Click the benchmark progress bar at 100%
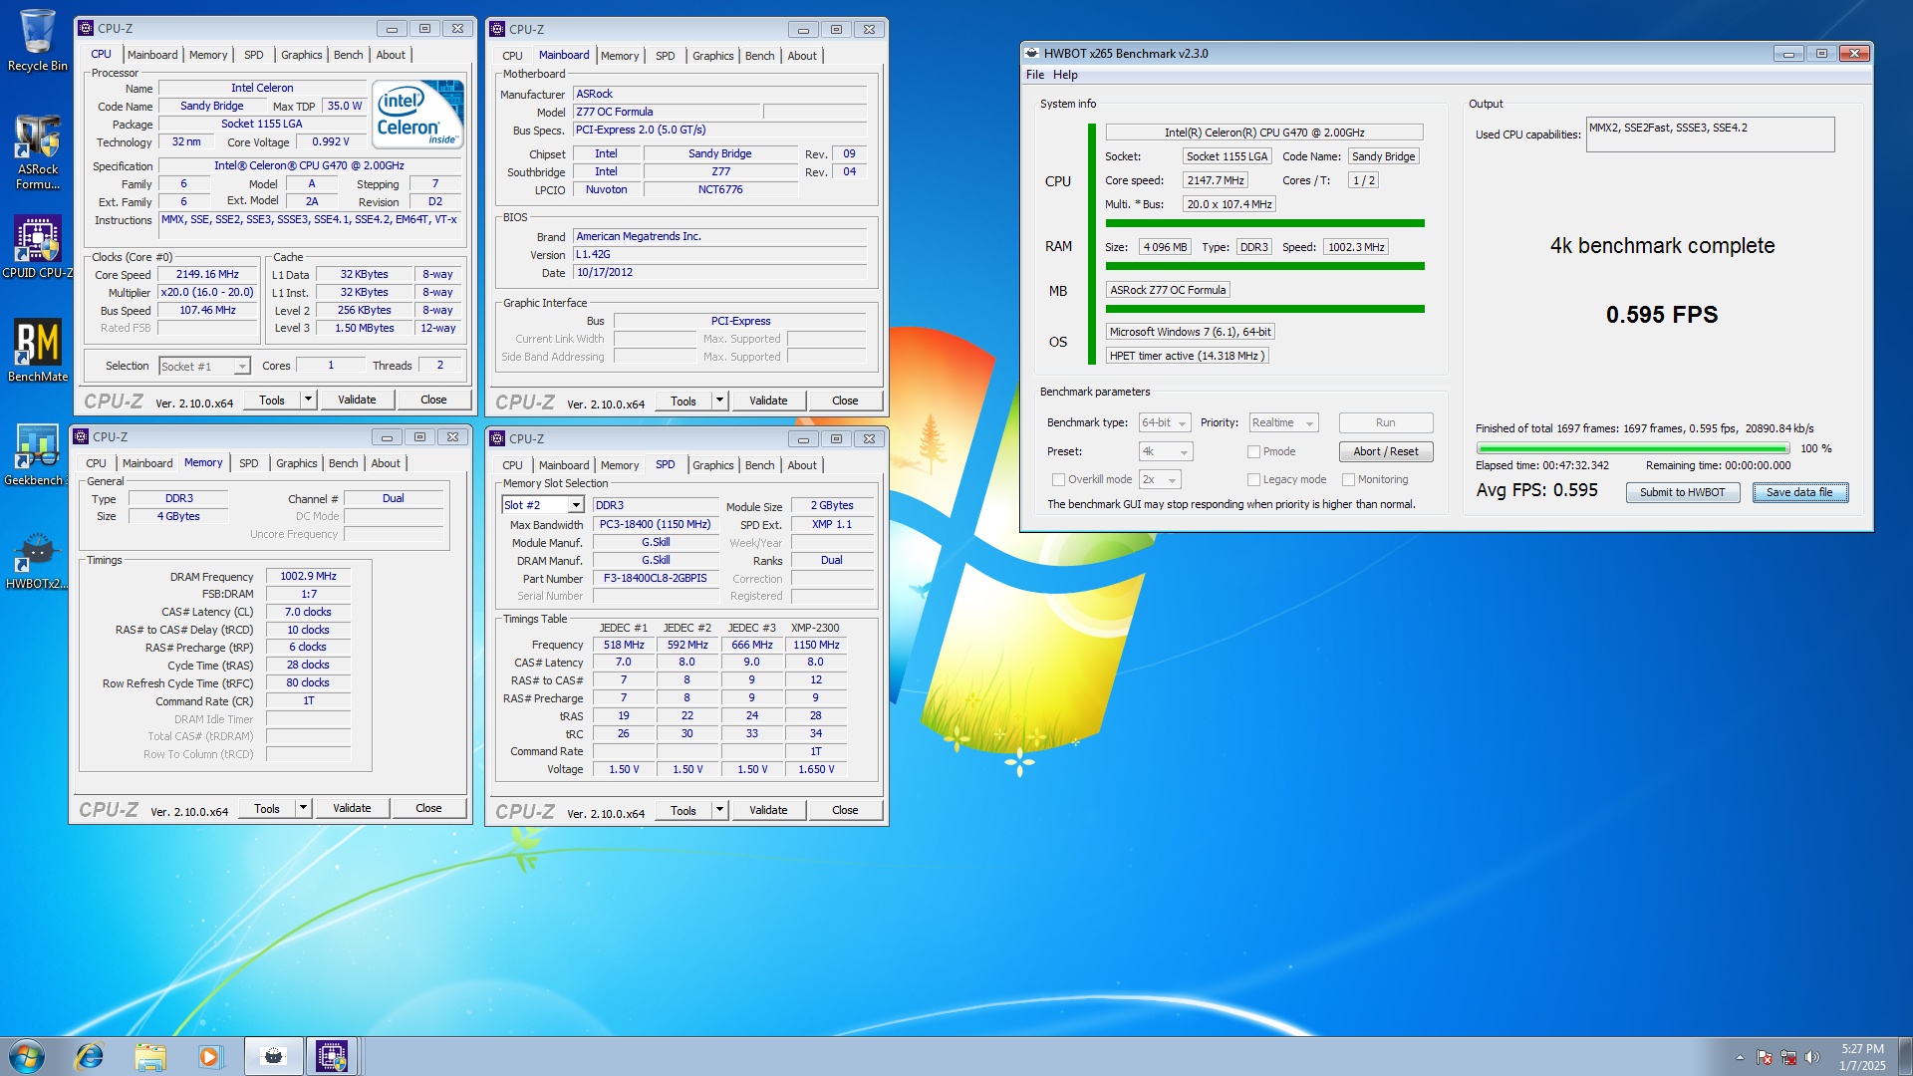The height and width of the screenshot is (1076, 1913). pos(1633,449)
